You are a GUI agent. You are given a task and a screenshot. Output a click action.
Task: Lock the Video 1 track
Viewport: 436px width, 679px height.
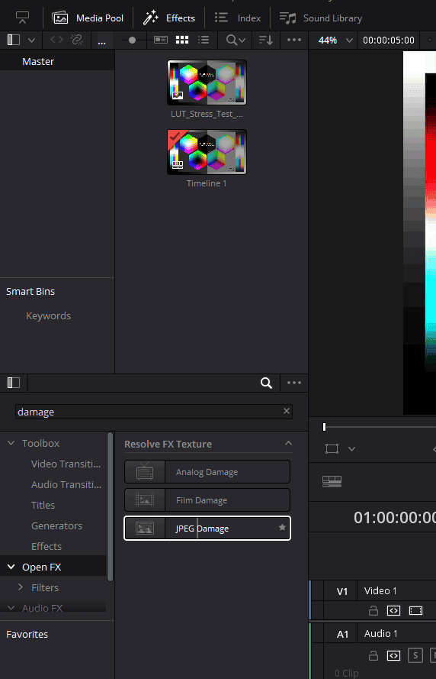(x=373, y=610)
